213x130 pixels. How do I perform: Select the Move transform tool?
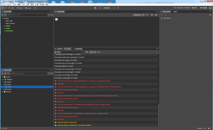pyautogui.click(x=3, y=8)
